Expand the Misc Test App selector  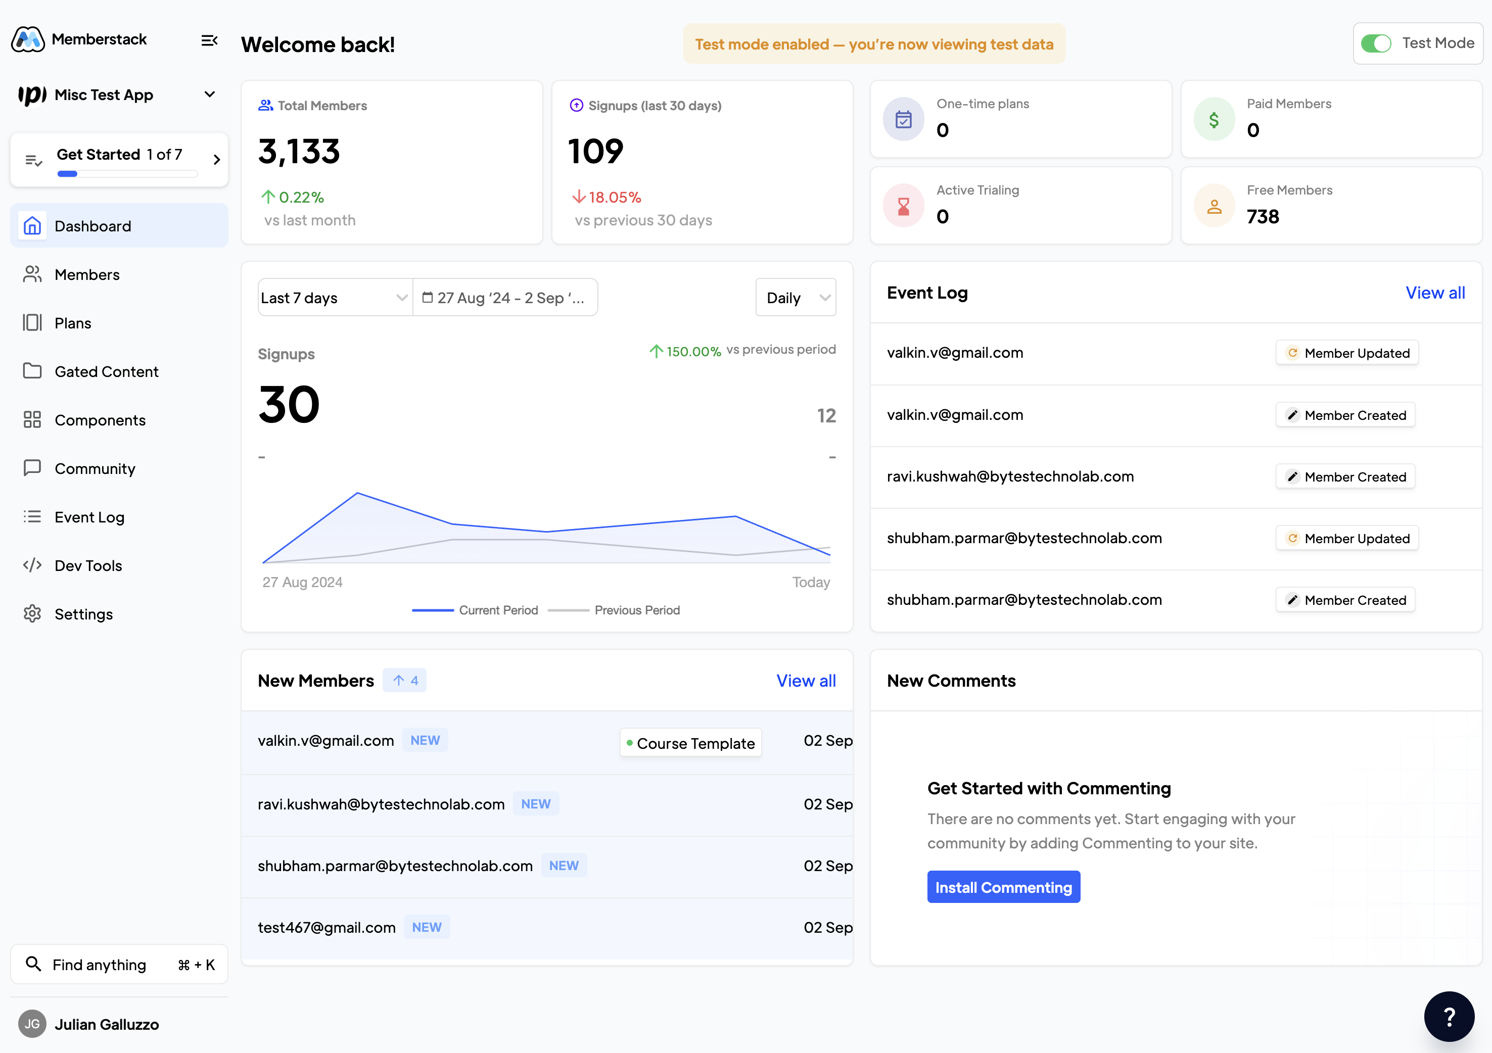tap(209, 95)
